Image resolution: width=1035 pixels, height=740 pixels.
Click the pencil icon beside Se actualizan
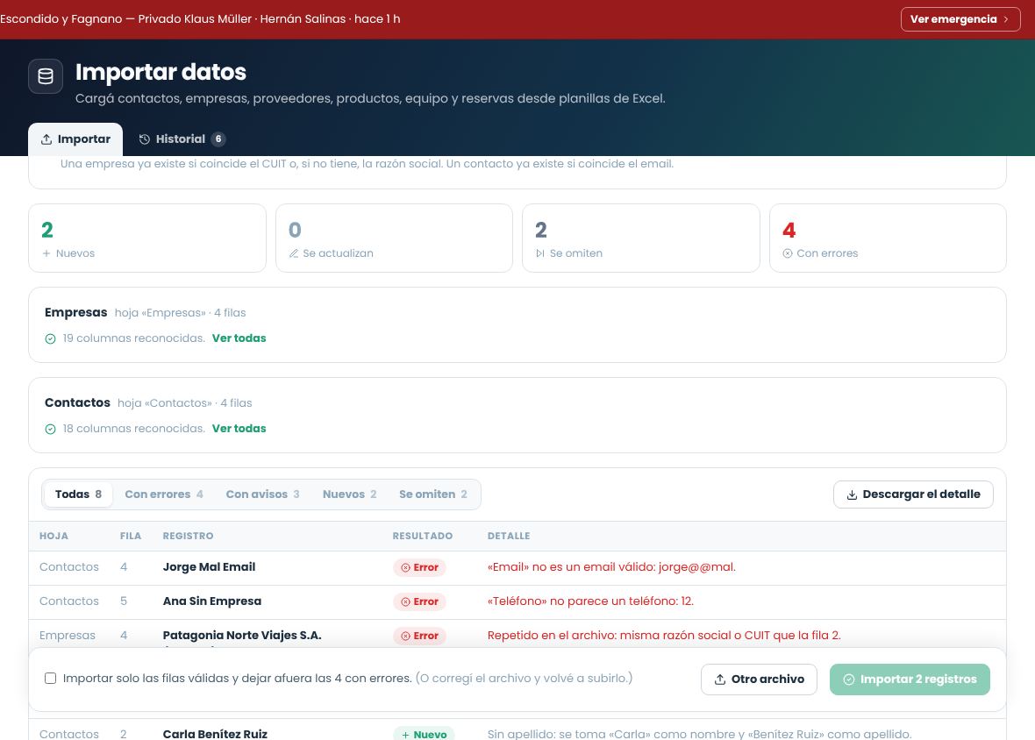pos(294,253)
